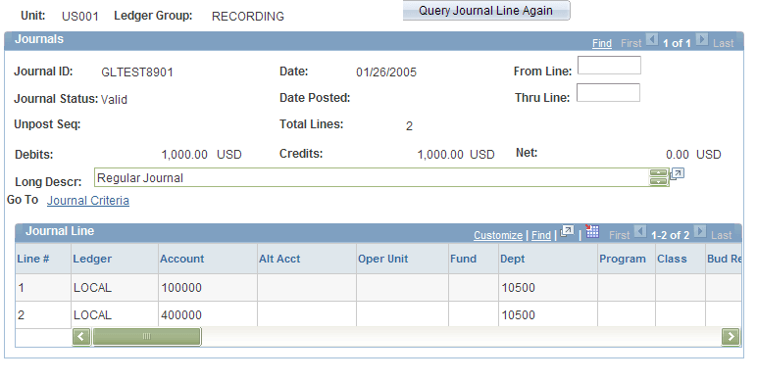The height and width of the screenshot is (381, 757).
Task: Select account cell 400000
Action: point(181,315)
